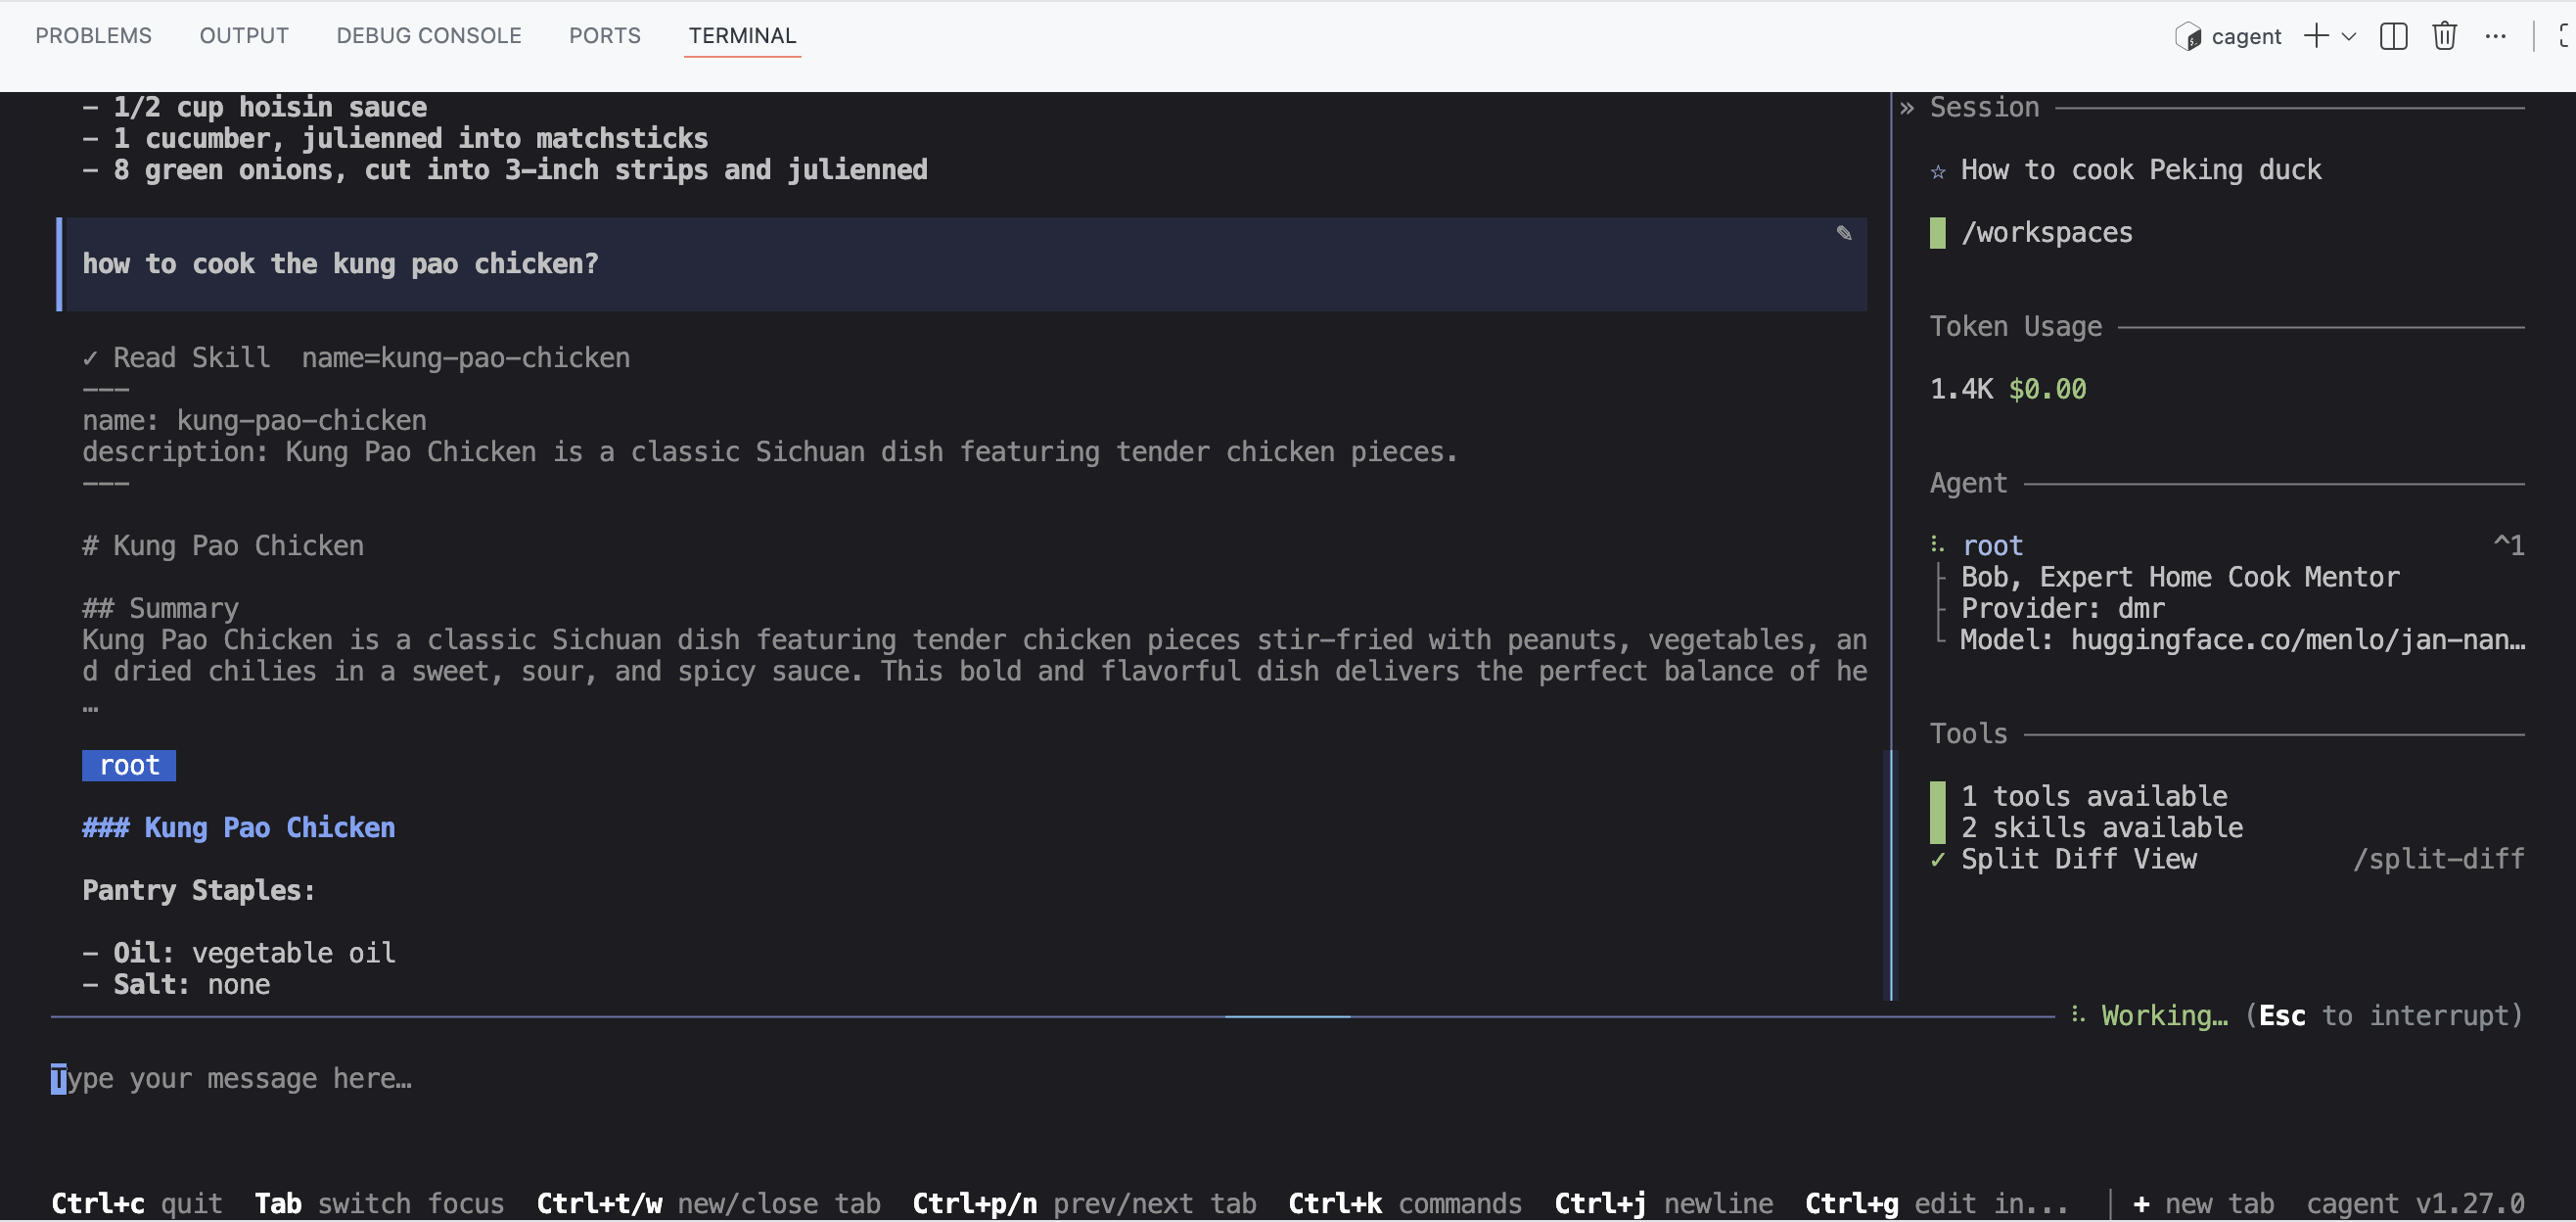
Task: Open the DEBUG CONSOLE tab
Action: [428, 35]
